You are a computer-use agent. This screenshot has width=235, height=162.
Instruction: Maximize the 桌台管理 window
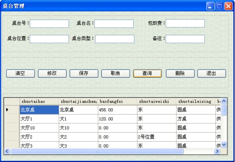219,6
